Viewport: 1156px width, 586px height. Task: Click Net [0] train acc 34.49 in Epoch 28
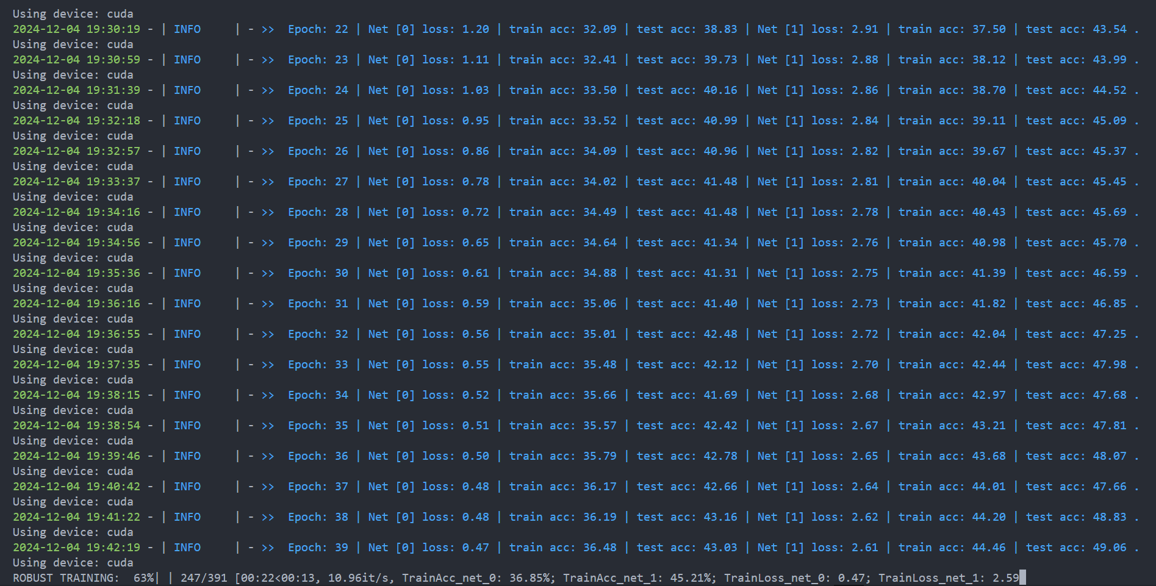[x=600, y=212]
